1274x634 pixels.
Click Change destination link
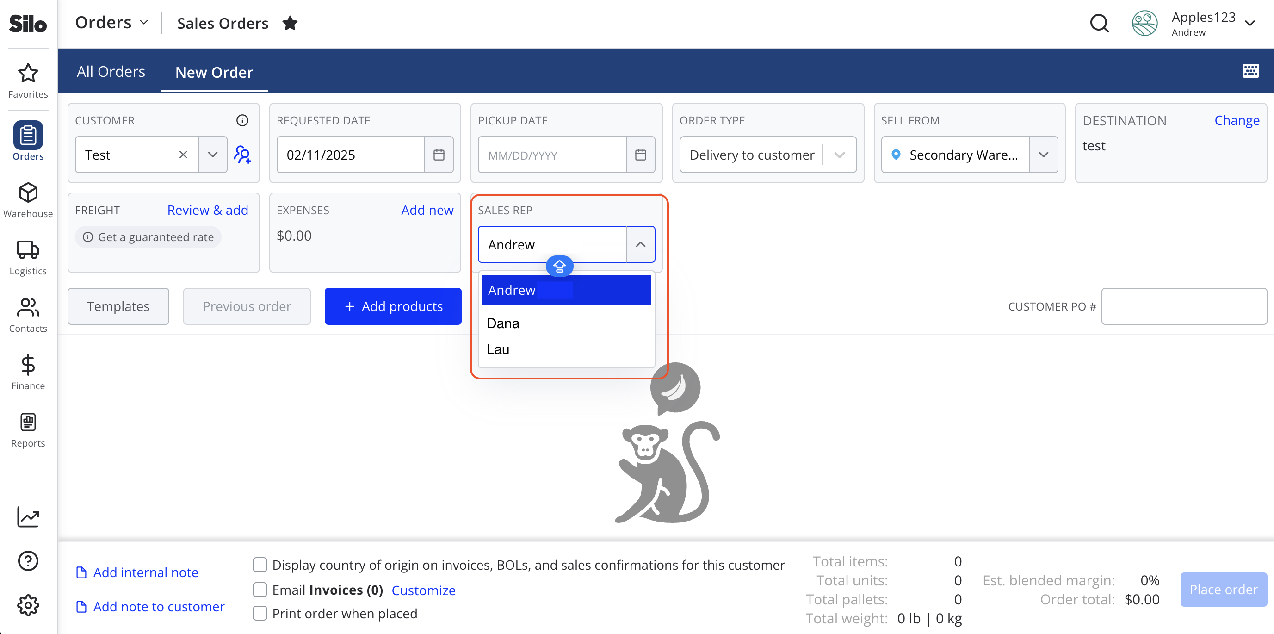1237,120
